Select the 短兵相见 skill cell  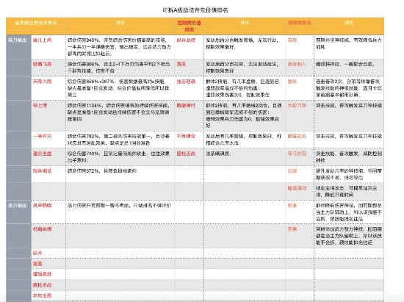point(48,174)
